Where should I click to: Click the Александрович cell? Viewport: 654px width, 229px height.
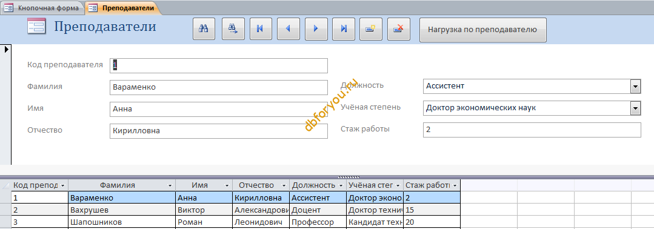(x=261, y=210)
